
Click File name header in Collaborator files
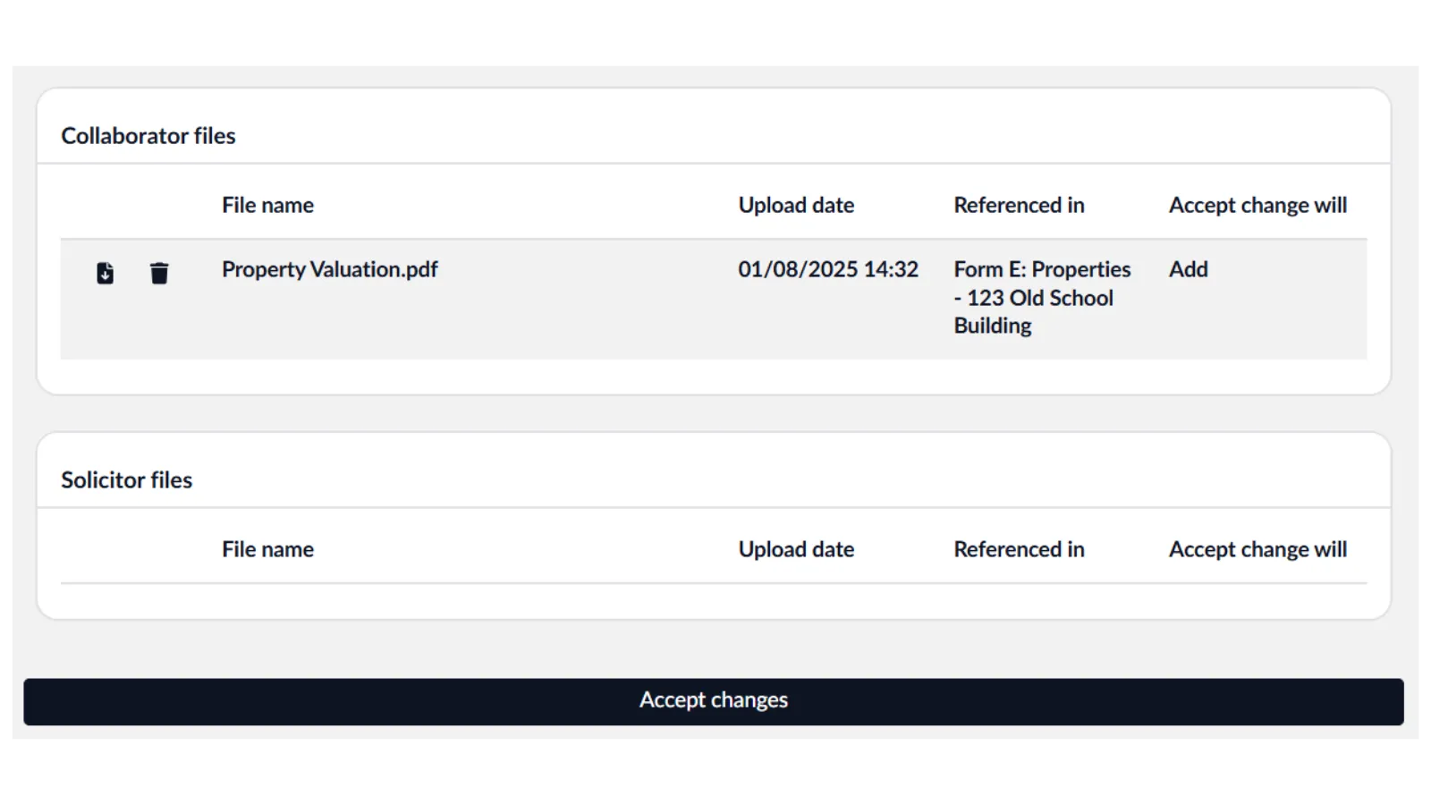tap(267, 205)
